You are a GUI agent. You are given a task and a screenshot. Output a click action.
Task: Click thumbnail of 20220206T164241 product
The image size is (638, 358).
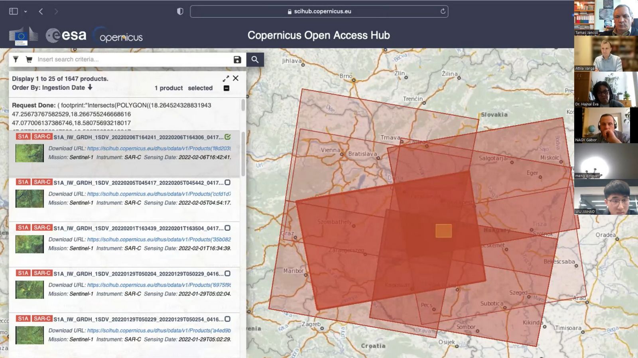[30, 153]
